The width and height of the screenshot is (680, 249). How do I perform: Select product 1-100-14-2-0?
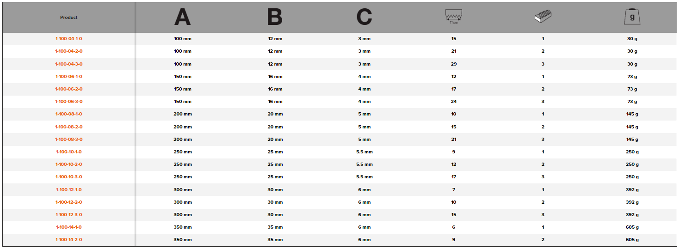pyautogui.click(x=68, y=240)
